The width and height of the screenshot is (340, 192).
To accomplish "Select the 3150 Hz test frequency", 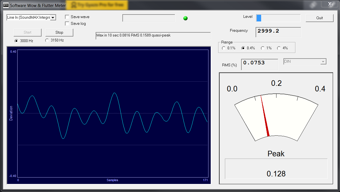I will [47, 40].
